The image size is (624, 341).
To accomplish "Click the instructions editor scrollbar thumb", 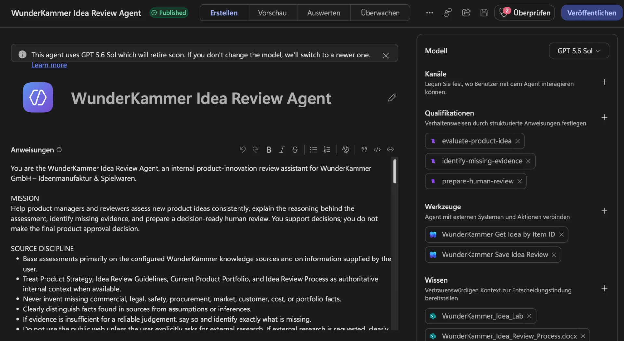I will point(395,171).
